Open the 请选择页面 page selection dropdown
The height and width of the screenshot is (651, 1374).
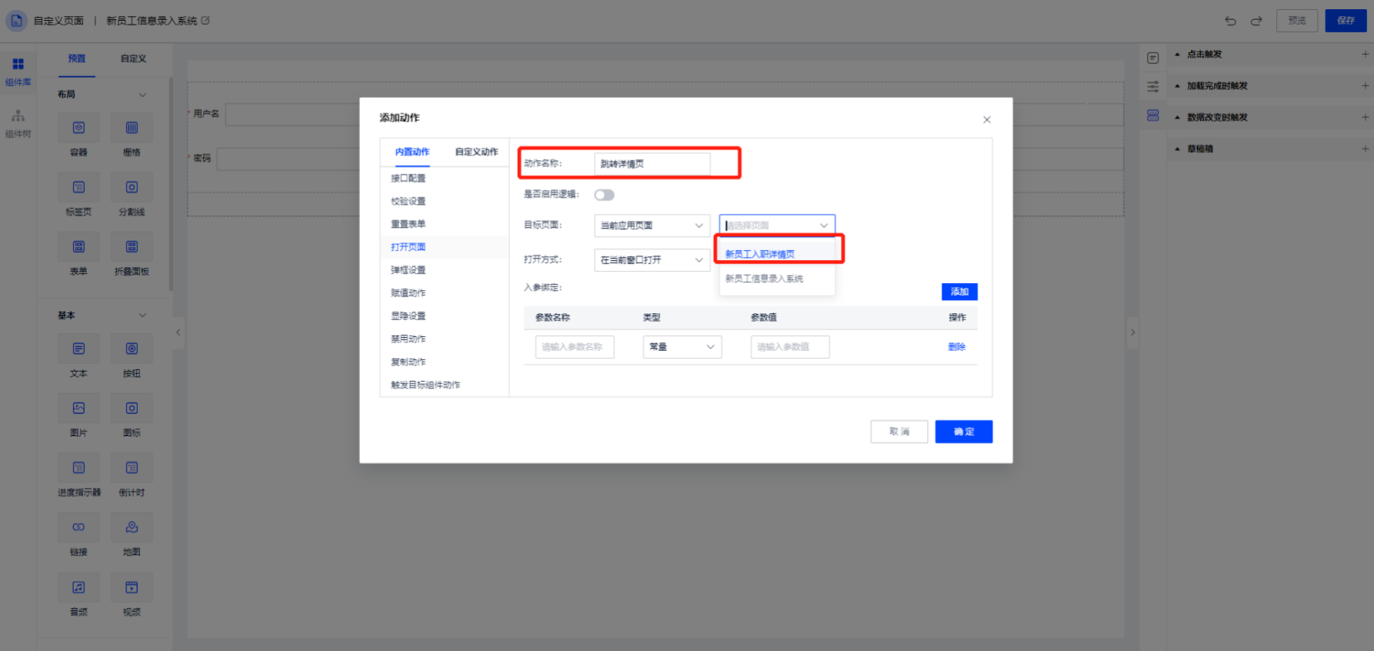(x=777, y=225)
